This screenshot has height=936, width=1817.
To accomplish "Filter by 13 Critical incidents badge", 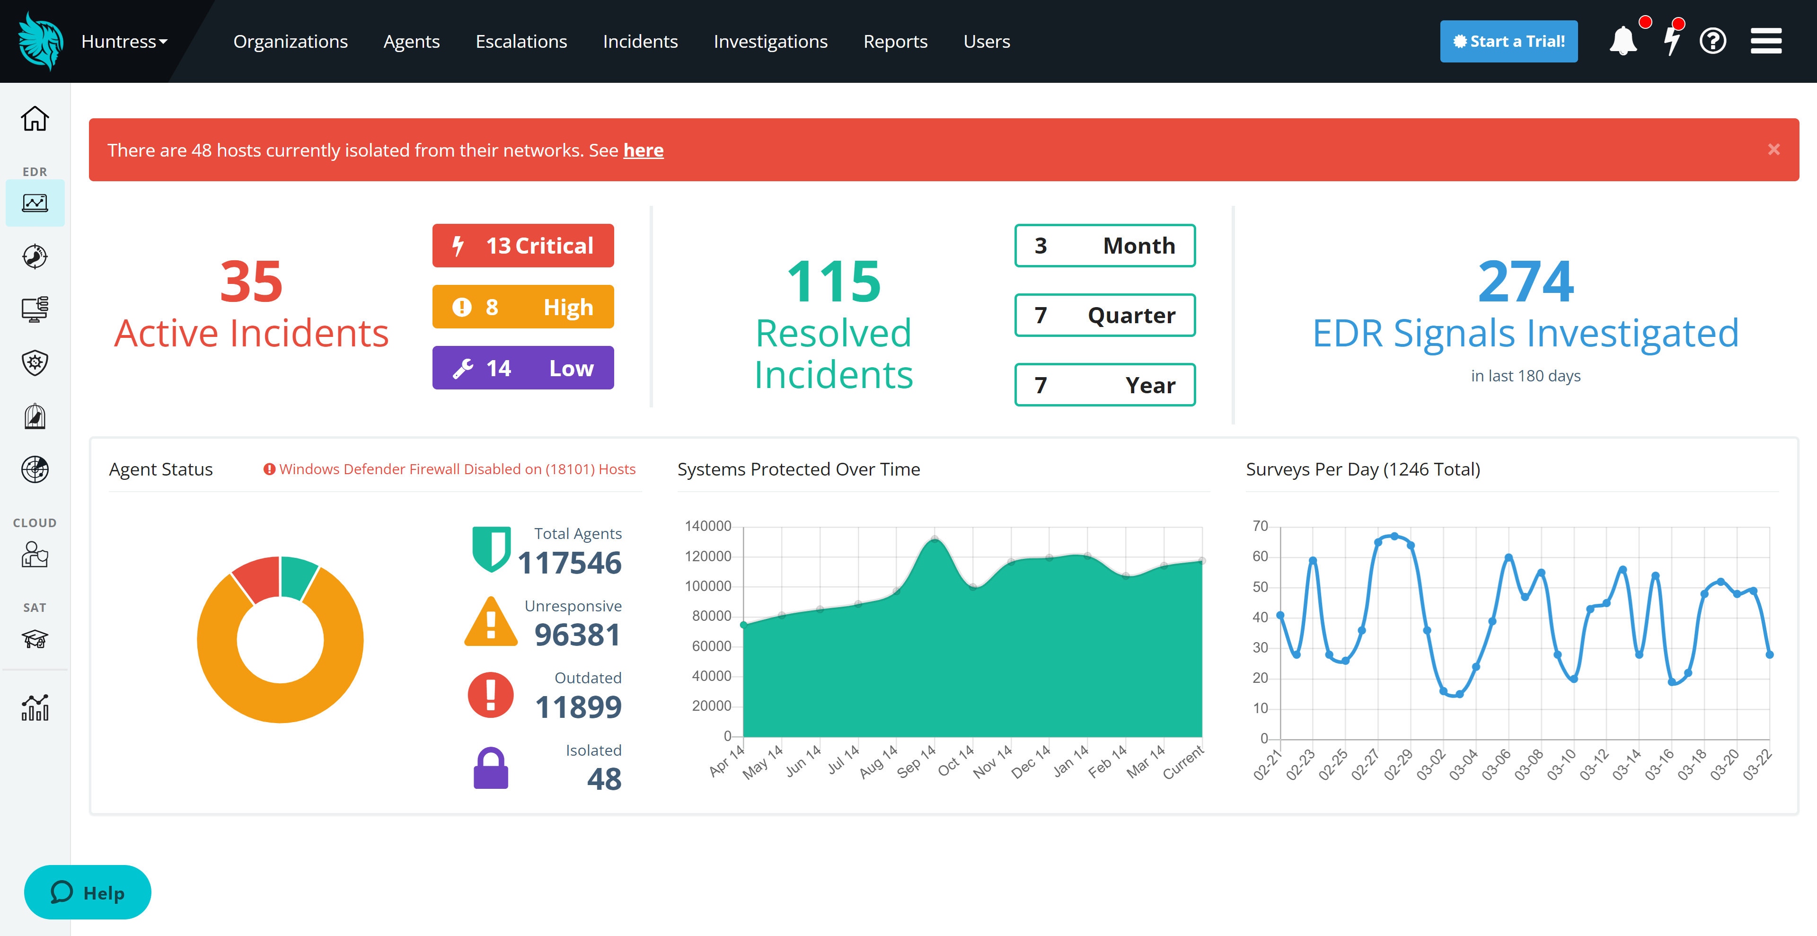I will point(523,246).
